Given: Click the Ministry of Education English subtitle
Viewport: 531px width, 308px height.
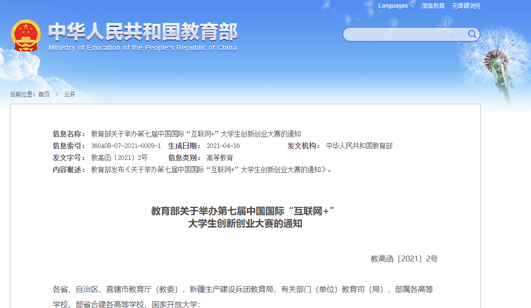Looking at the screenshot, I should point(143,48).
